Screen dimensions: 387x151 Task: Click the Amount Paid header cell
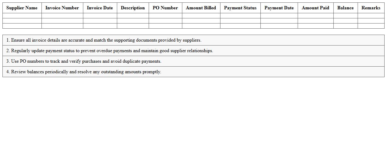pos(315,8)
